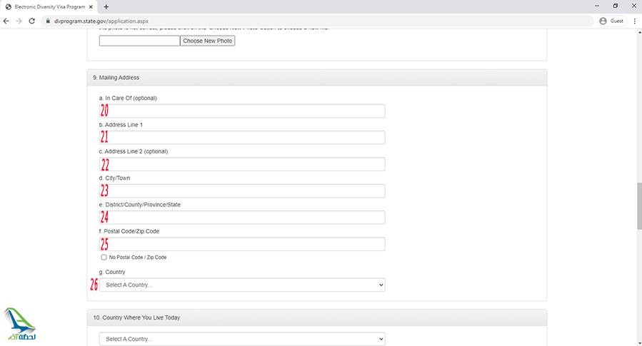Open Chrome three-dot menu
The width and height of the screenshot is (642, 346).
(x=634, y=21)
